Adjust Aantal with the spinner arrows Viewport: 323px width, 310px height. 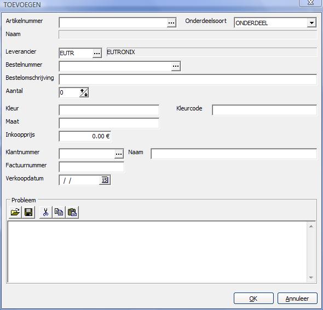[84, 92]
